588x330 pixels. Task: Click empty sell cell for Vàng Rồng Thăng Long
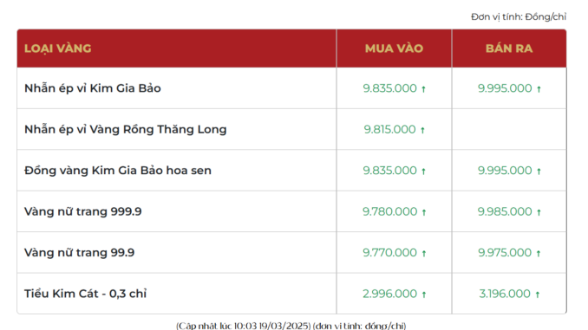pos(509,129)
